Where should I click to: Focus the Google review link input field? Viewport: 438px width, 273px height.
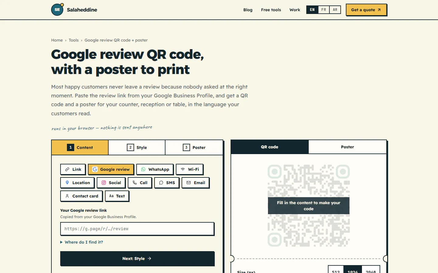[137, 229]
